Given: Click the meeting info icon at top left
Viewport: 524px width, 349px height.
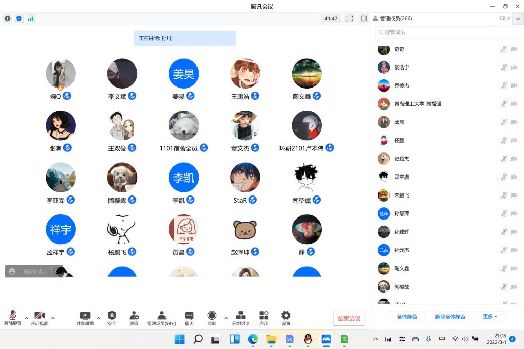Looking at the screenshot, I should (x=8, y=19).
